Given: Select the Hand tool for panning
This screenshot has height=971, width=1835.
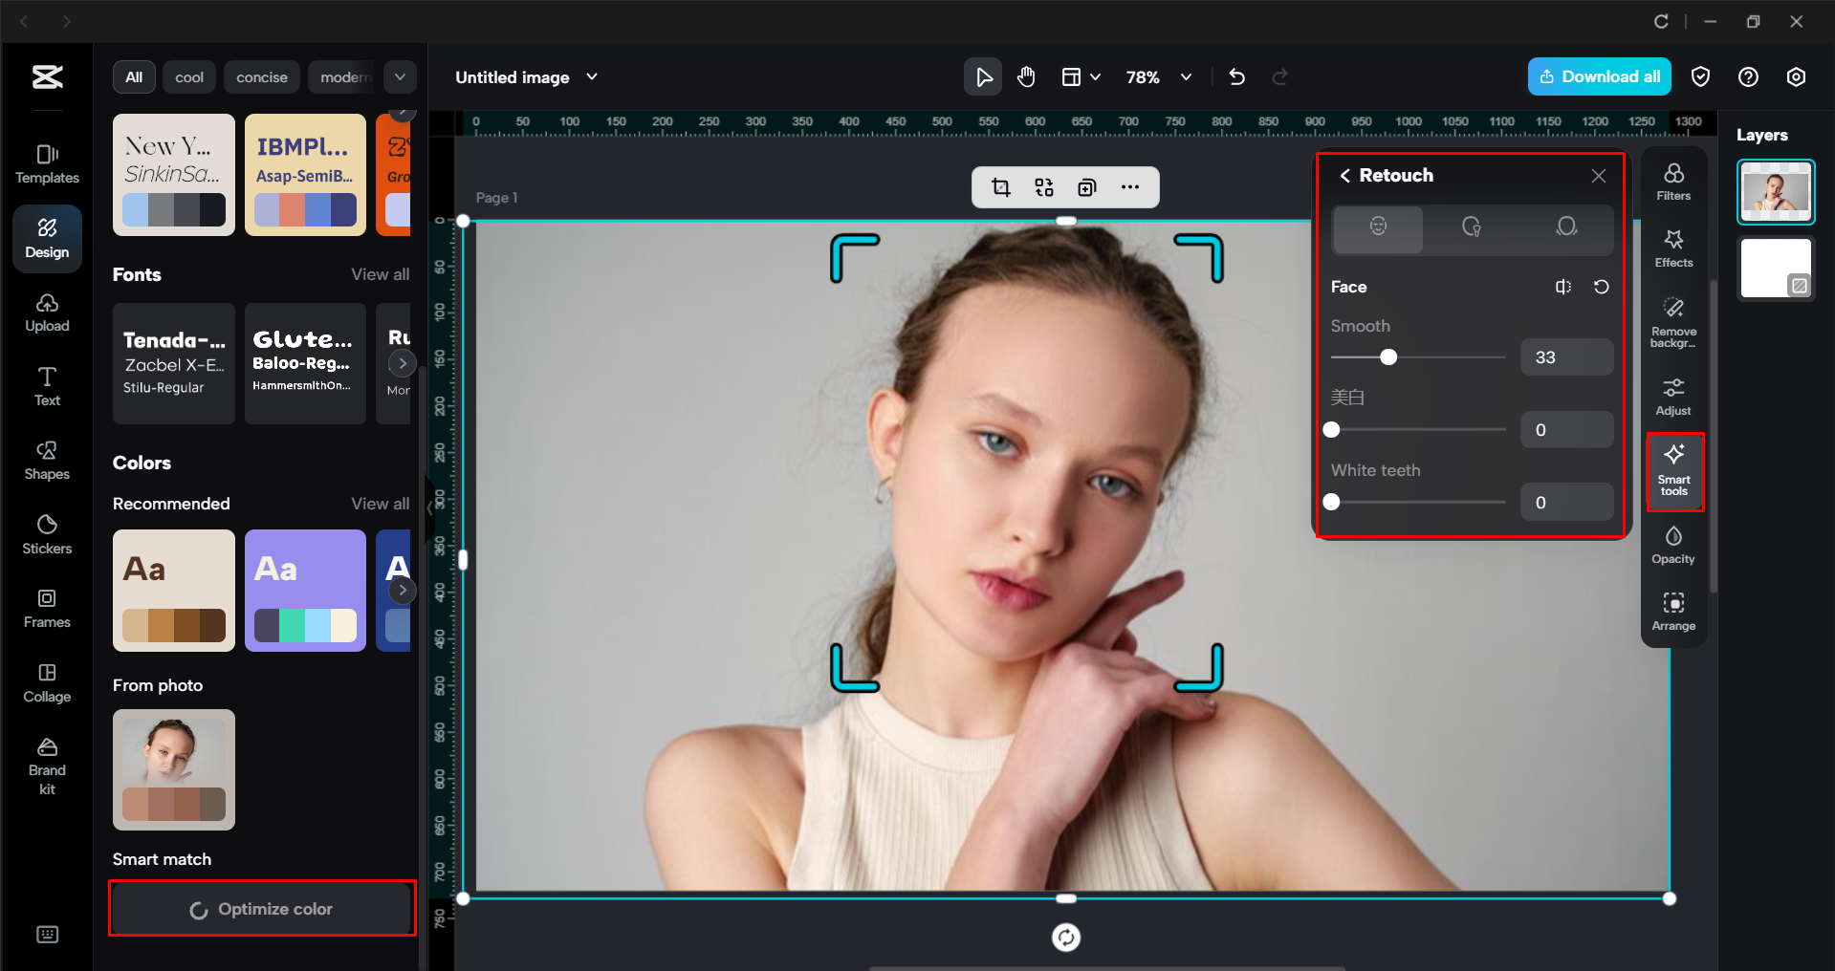Looking at the screenshot, I should tap(1026, 76).
